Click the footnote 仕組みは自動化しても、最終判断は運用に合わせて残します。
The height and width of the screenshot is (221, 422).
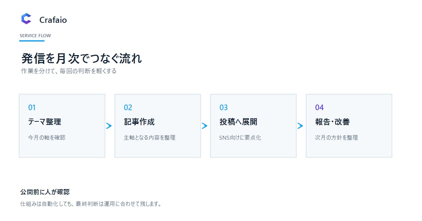point(91,204)
